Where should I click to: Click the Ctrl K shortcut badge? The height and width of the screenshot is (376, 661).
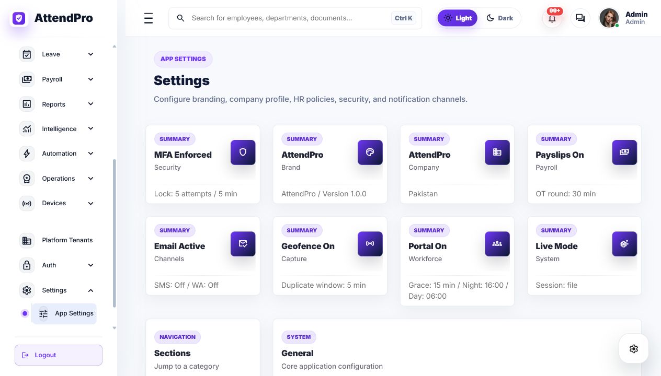[x=404, y=18]
